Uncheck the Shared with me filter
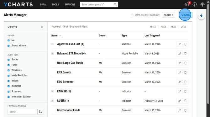Screen dimensions: 210x117 pyautogui.click(x=8, y=45)
